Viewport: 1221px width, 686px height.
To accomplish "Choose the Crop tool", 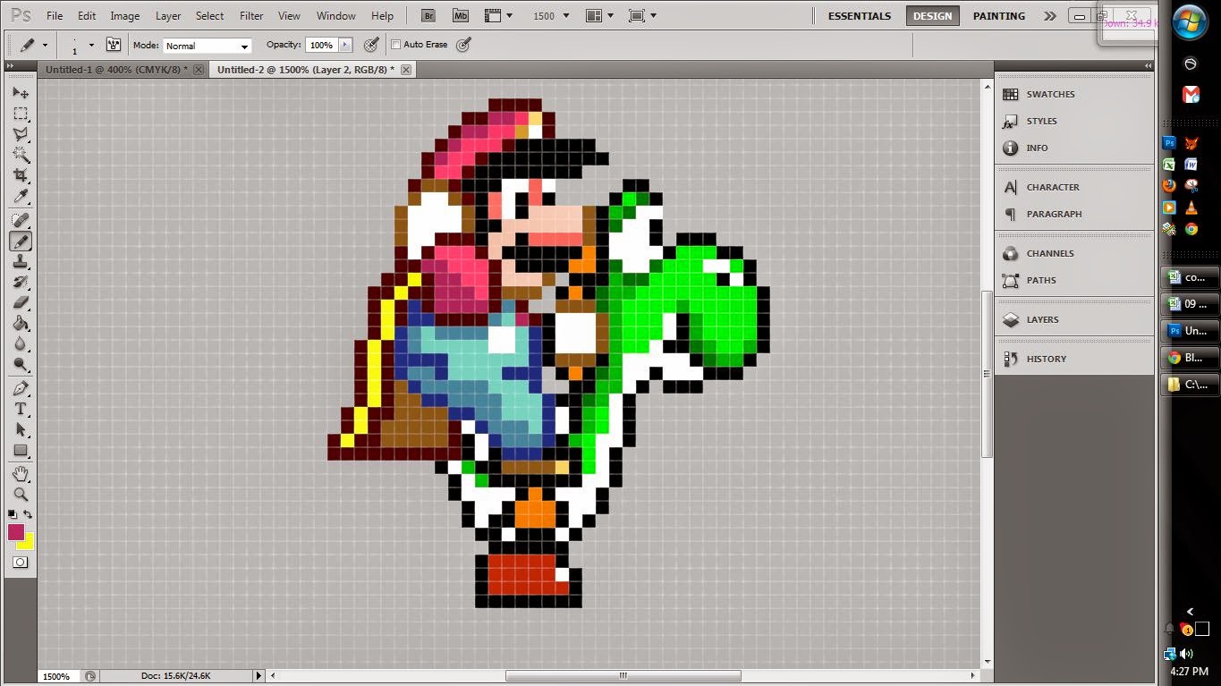I will point(21,175).
